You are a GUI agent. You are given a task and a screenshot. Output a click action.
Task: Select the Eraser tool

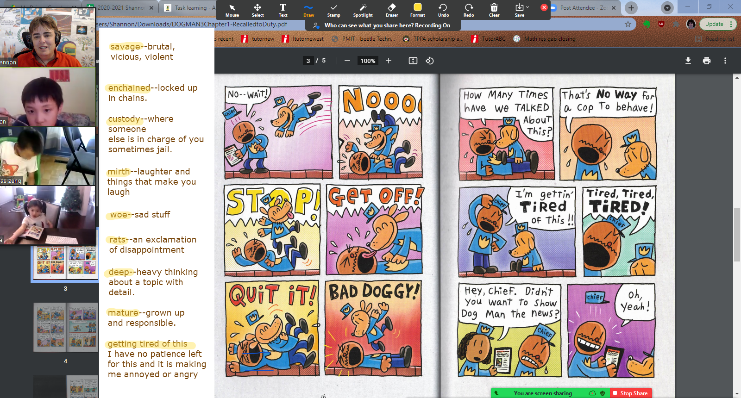392,10
